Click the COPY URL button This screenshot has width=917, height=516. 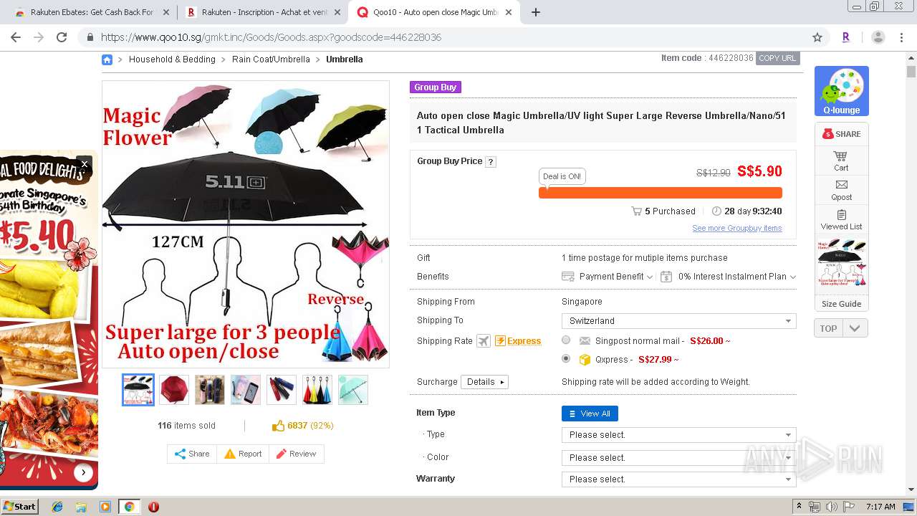[777, 58]
